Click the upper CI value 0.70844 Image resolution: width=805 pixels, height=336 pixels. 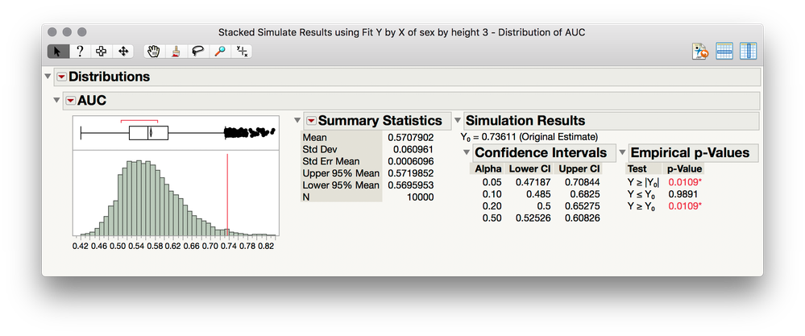(x=582, y=182)
